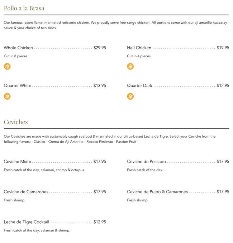Click the $29.95 Whole Chicken price
The width and height of the screenshot is (233, 243).
pos(100,48)
